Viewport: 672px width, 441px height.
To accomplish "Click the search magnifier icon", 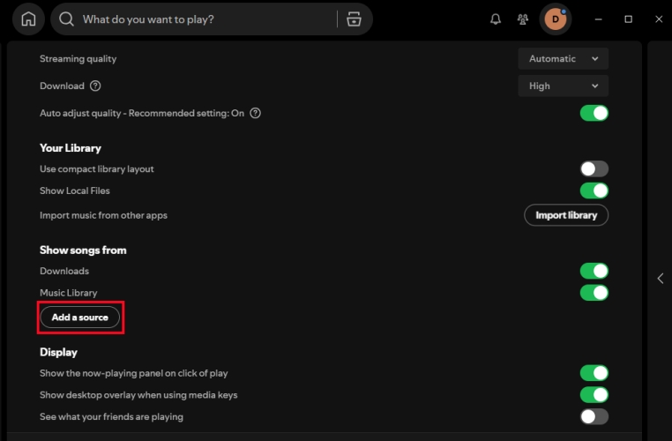I will pos(66,19).
